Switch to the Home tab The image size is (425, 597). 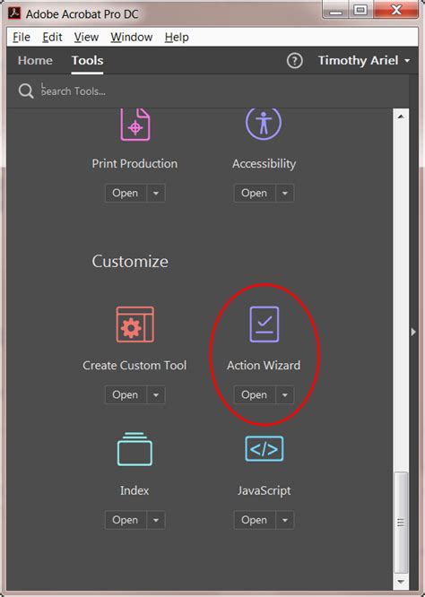point(35,61)
